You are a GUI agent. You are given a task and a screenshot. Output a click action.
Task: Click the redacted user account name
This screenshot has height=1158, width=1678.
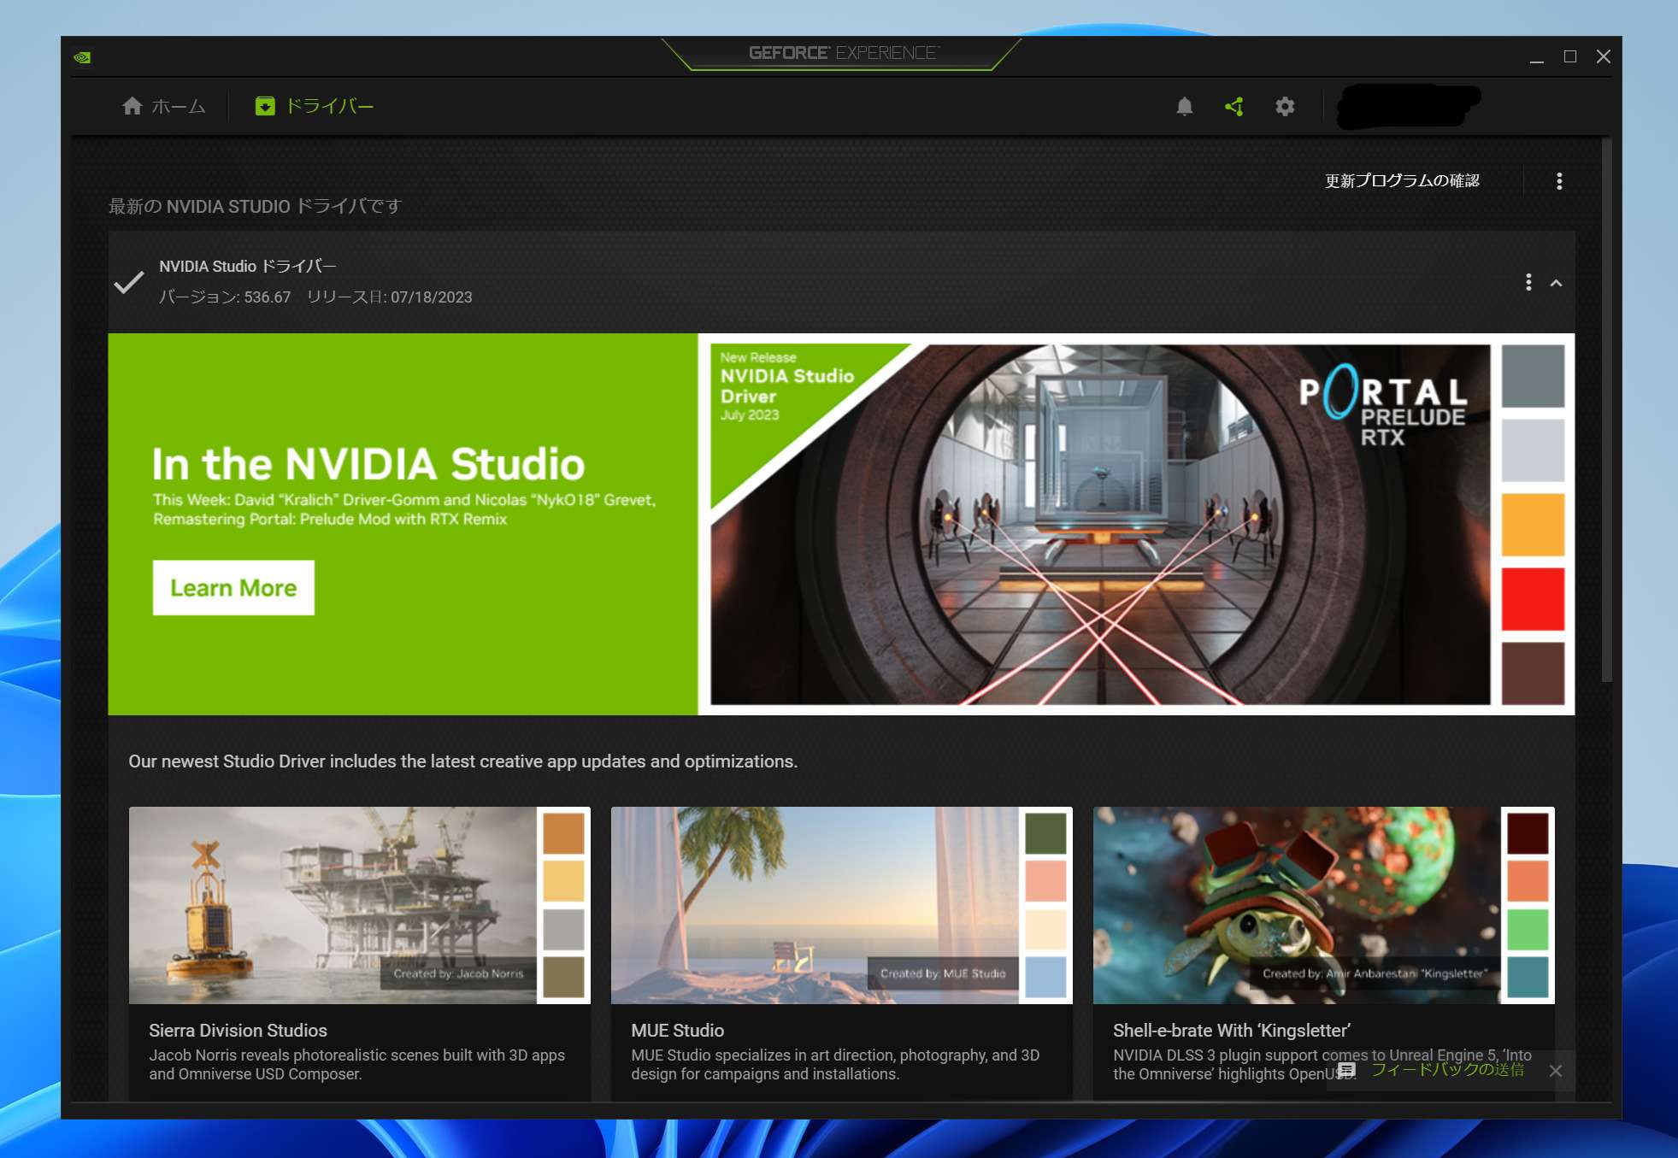[1409, 106]
